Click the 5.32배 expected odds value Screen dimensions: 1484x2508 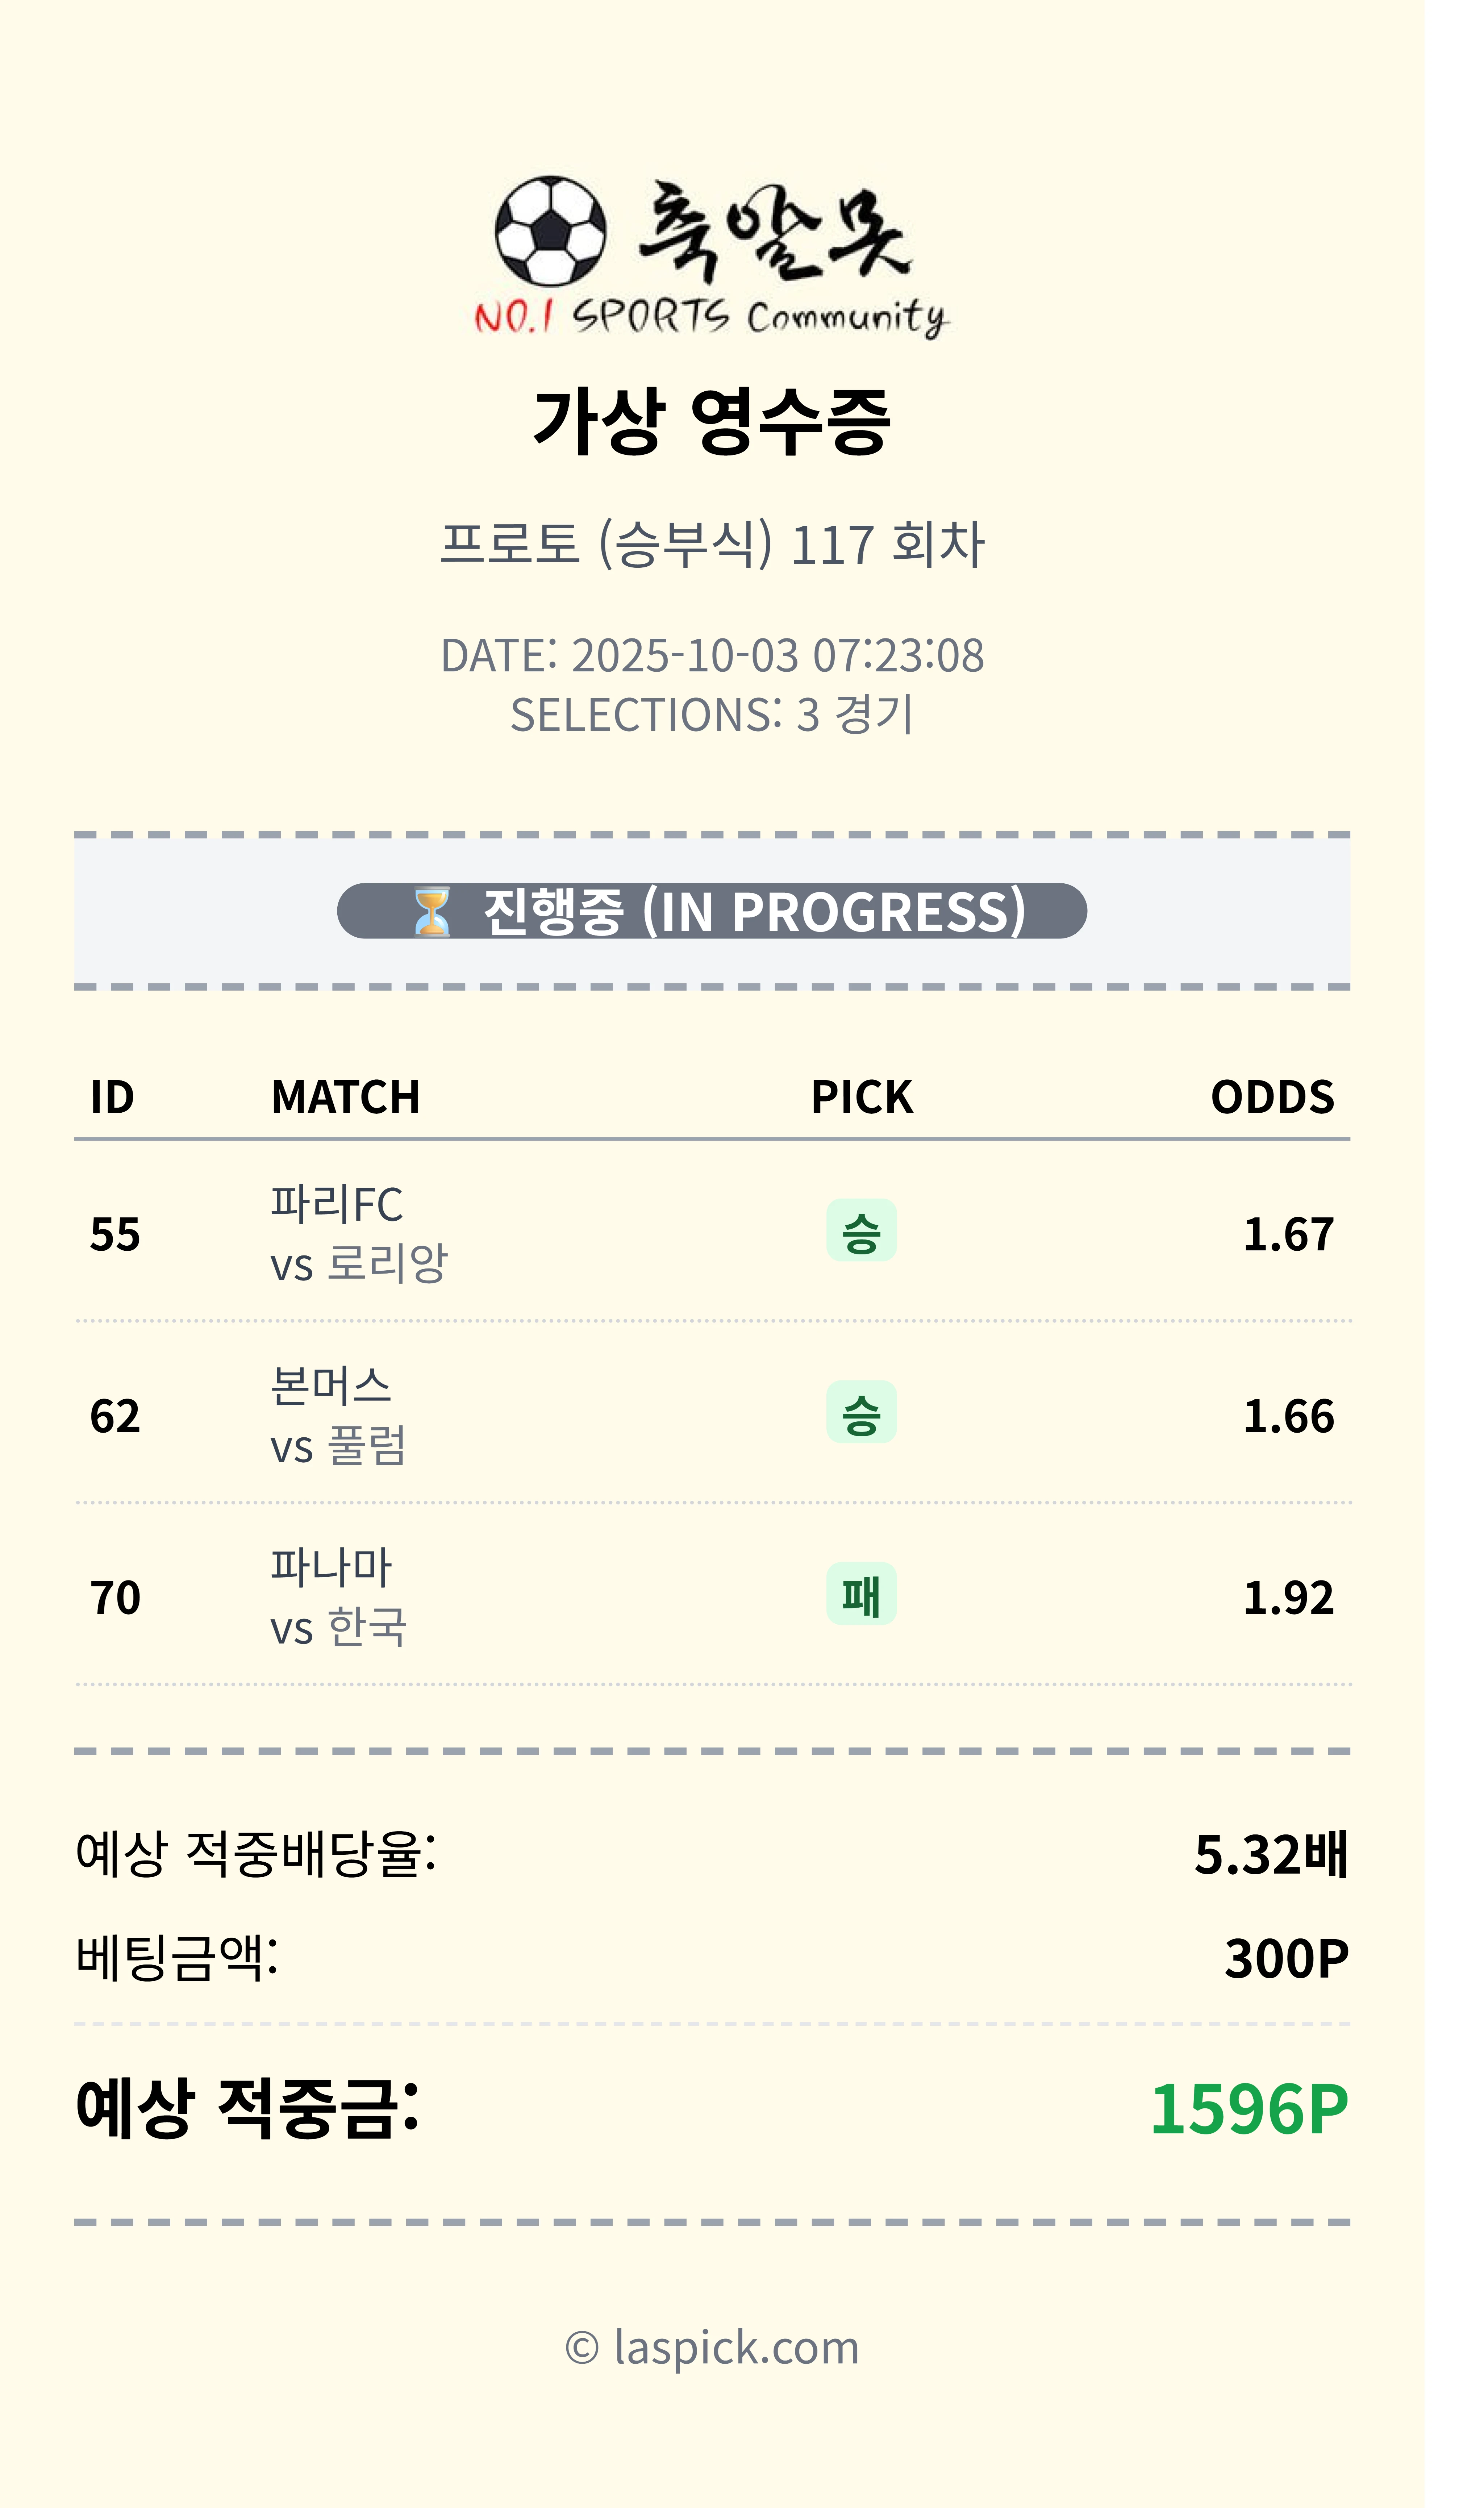(1271, 1854)
